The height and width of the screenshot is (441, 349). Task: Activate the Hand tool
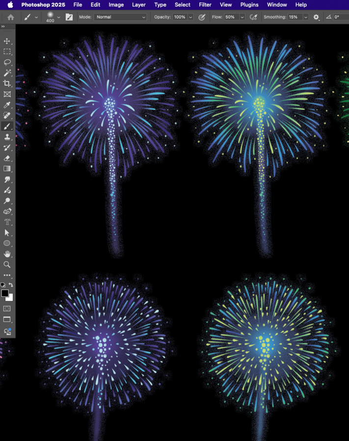pos(7,254)
